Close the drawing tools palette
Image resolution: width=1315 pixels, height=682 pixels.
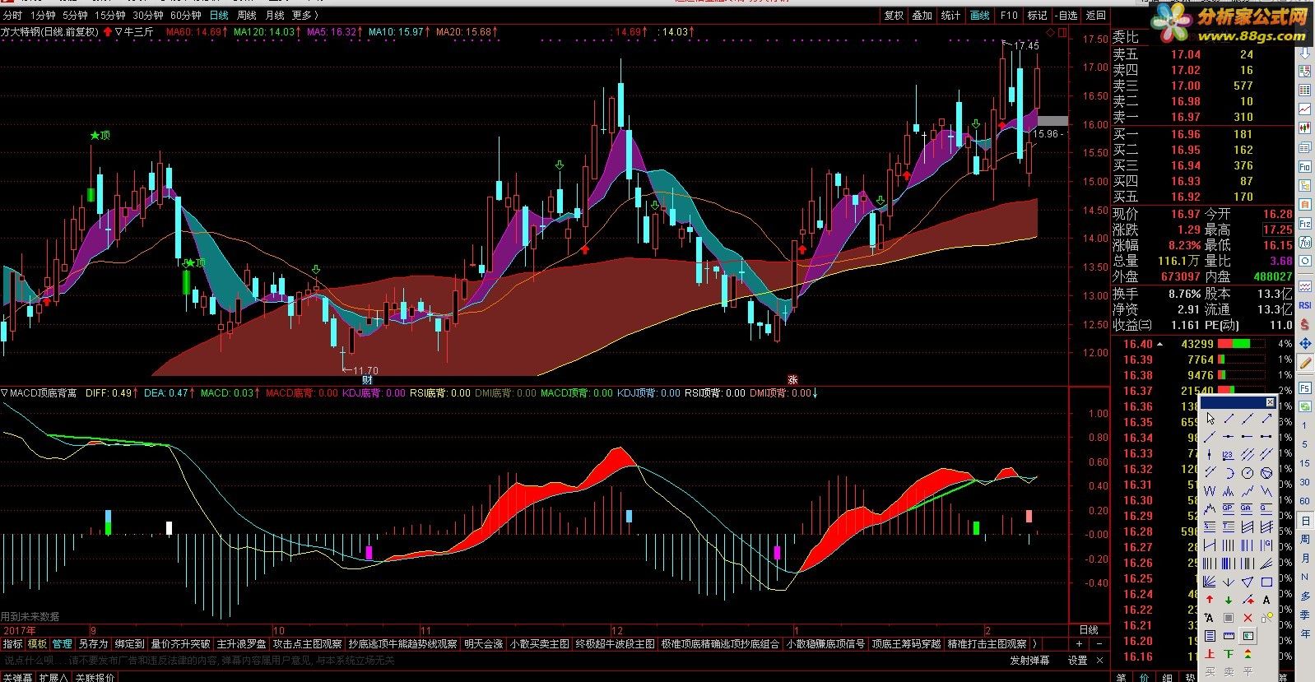point(1270,402)
